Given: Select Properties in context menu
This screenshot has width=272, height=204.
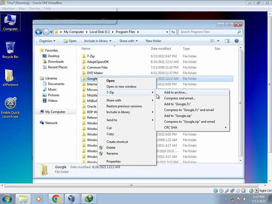Looking at the screenshot, I should tap(127, 161).
